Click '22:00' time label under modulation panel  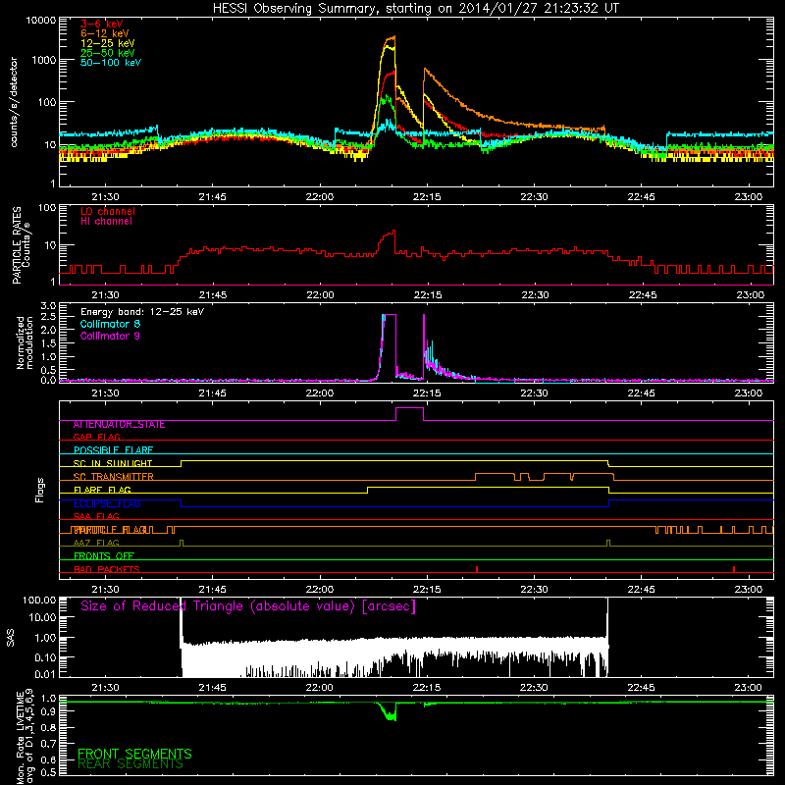pyautogui.click(x=320, y=393)
